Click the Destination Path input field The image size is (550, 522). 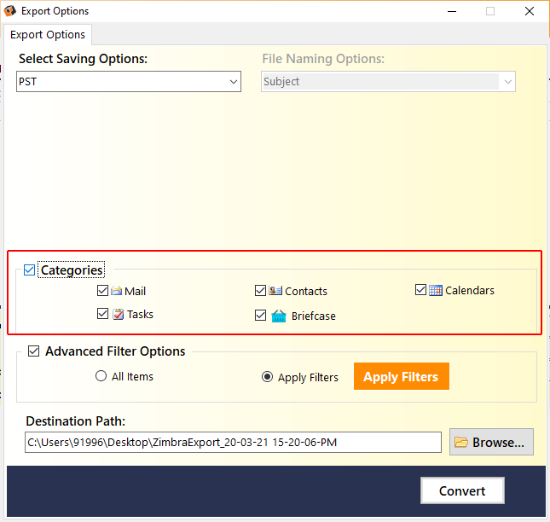[233, 443]
